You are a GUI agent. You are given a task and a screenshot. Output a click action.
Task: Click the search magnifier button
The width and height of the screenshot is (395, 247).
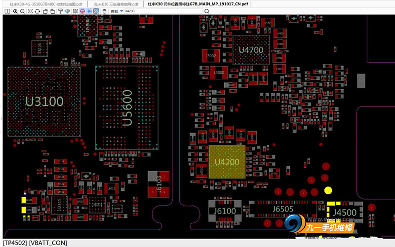pyautogui.click(x=207, y=11)
